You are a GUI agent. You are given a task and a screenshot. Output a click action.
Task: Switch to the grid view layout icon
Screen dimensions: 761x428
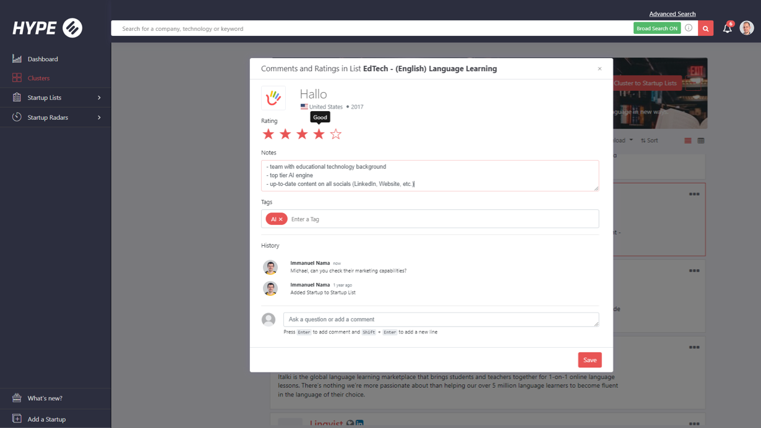[700, 140]
